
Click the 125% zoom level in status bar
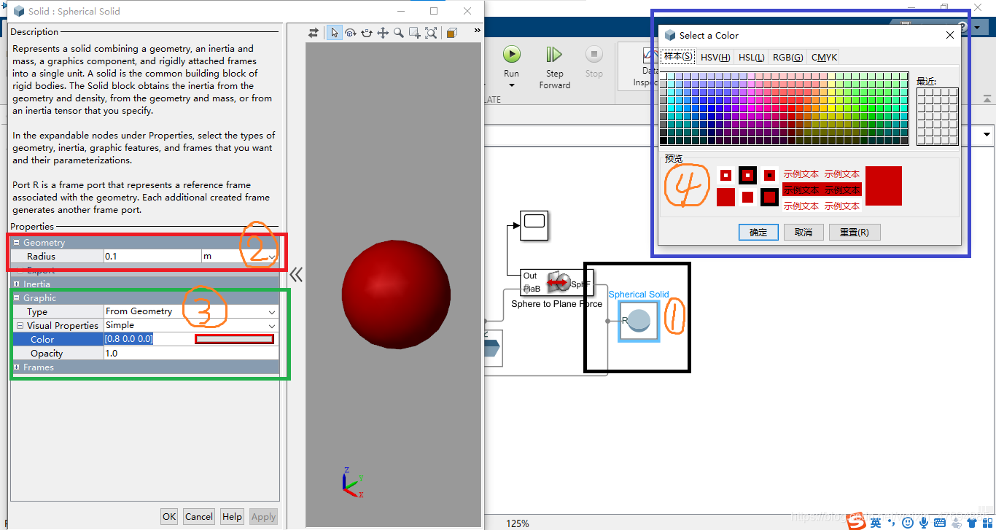(x=517, y=523)
